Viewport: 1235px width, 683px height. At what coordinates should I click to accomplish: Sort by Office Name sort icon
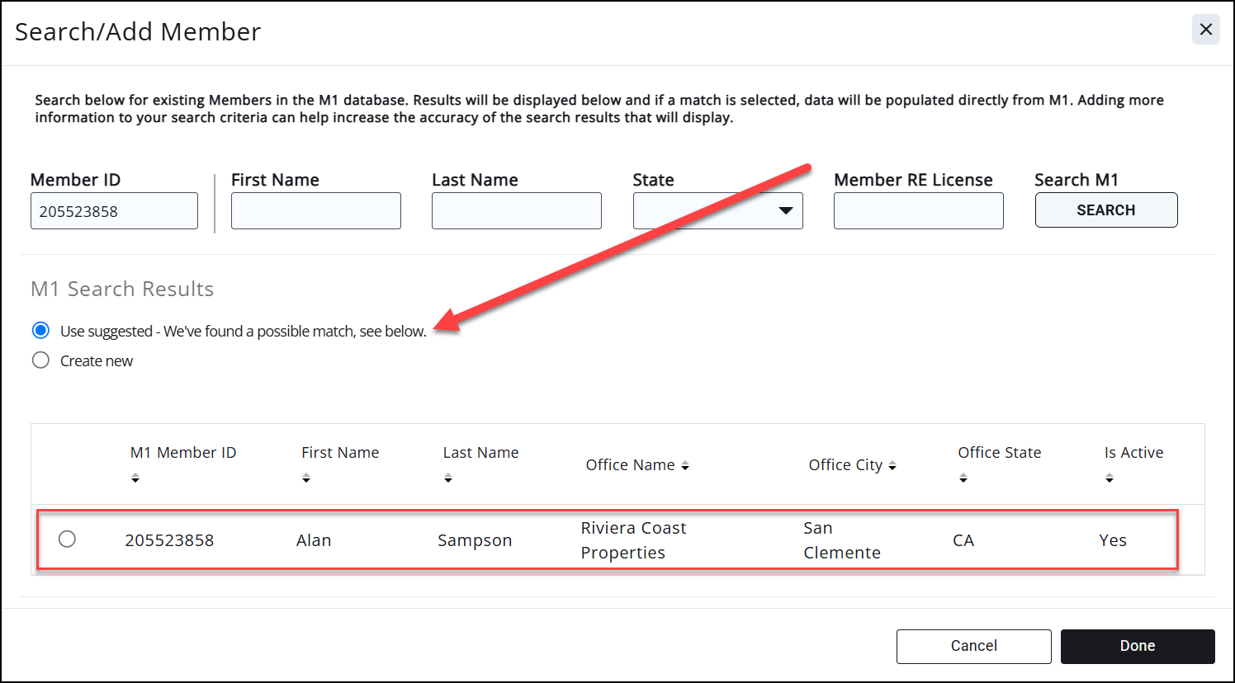click(685, 466)
